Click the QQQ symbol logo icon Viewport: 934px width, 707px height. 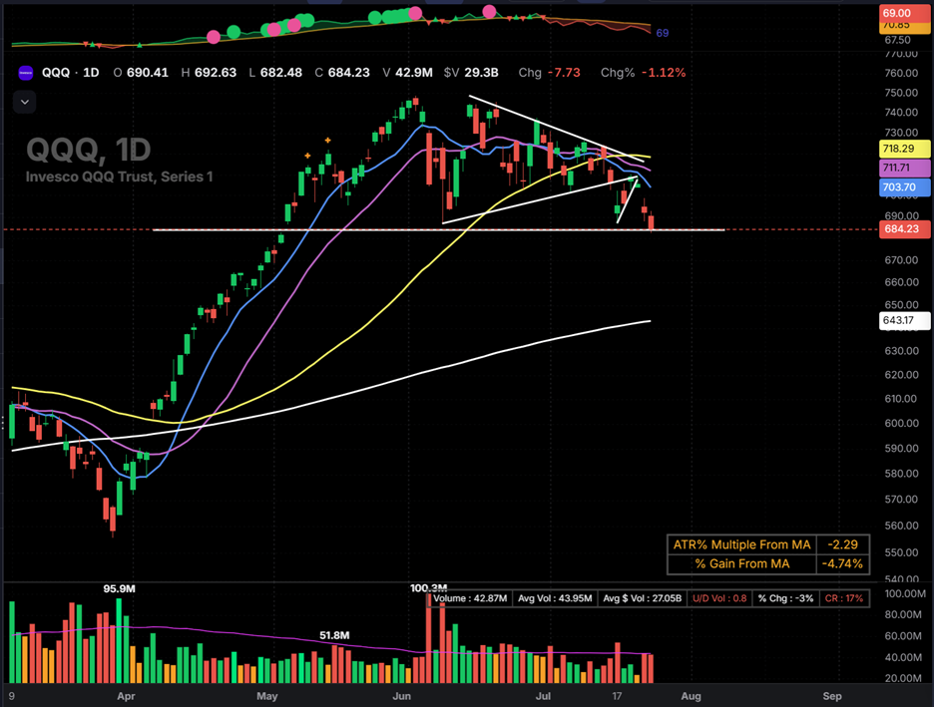(26, 73)
